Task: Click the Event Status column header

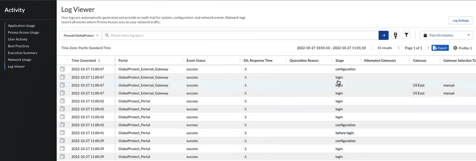Action: click(x=196, y=61)
